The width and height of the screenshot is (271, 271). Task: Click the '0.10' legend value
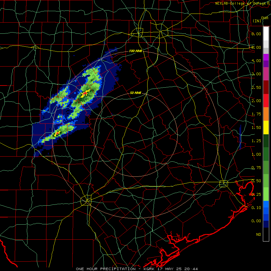(x=256, y=208)
